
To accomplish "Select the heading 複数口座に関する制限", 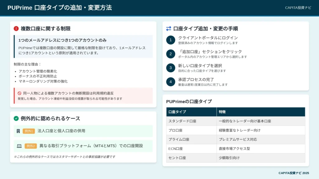I will coord(45,29).
